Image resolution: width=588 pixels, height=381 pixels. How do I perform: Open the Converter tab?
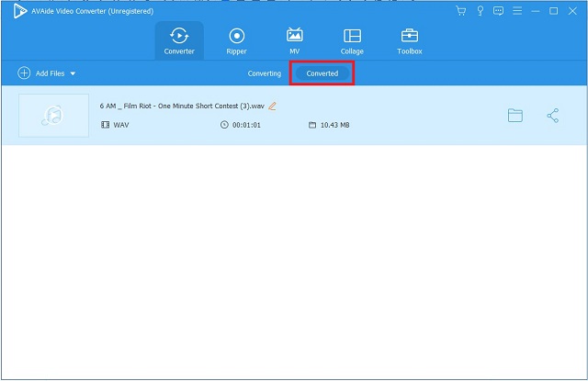(x=179, y=40)
